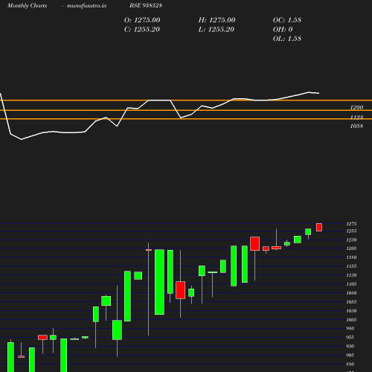Click the "930" price axis label

(x=350, y=347)
